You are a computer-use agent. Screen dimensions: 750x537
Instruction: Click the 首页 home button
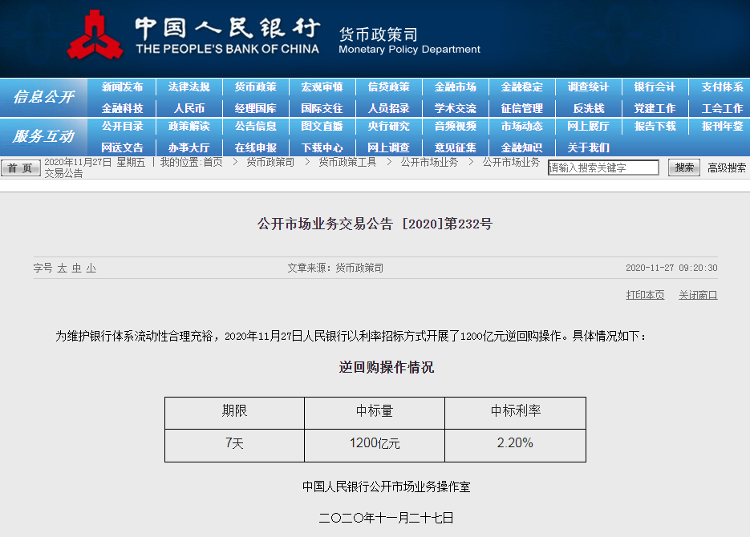pos(21,168)
